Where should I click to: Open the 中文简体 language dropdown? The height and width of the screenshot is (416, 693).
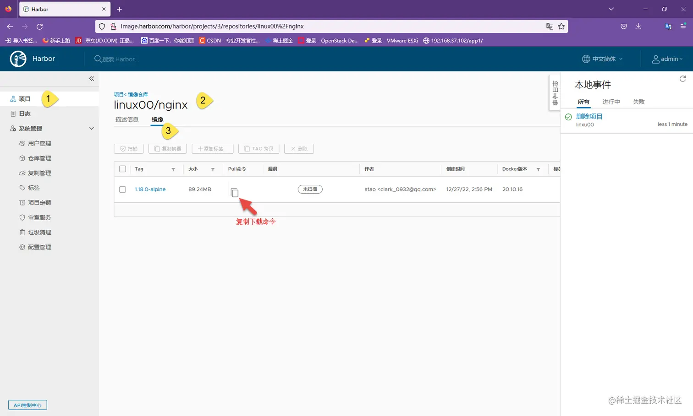(x=602, y=59)
